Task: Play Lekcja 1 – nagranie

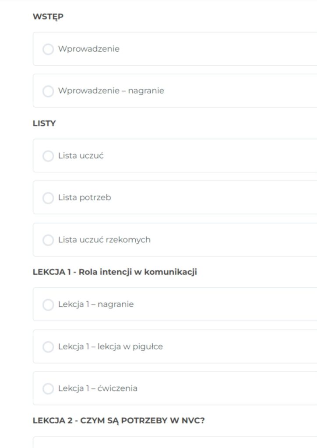Action: [x=96, y=304]
